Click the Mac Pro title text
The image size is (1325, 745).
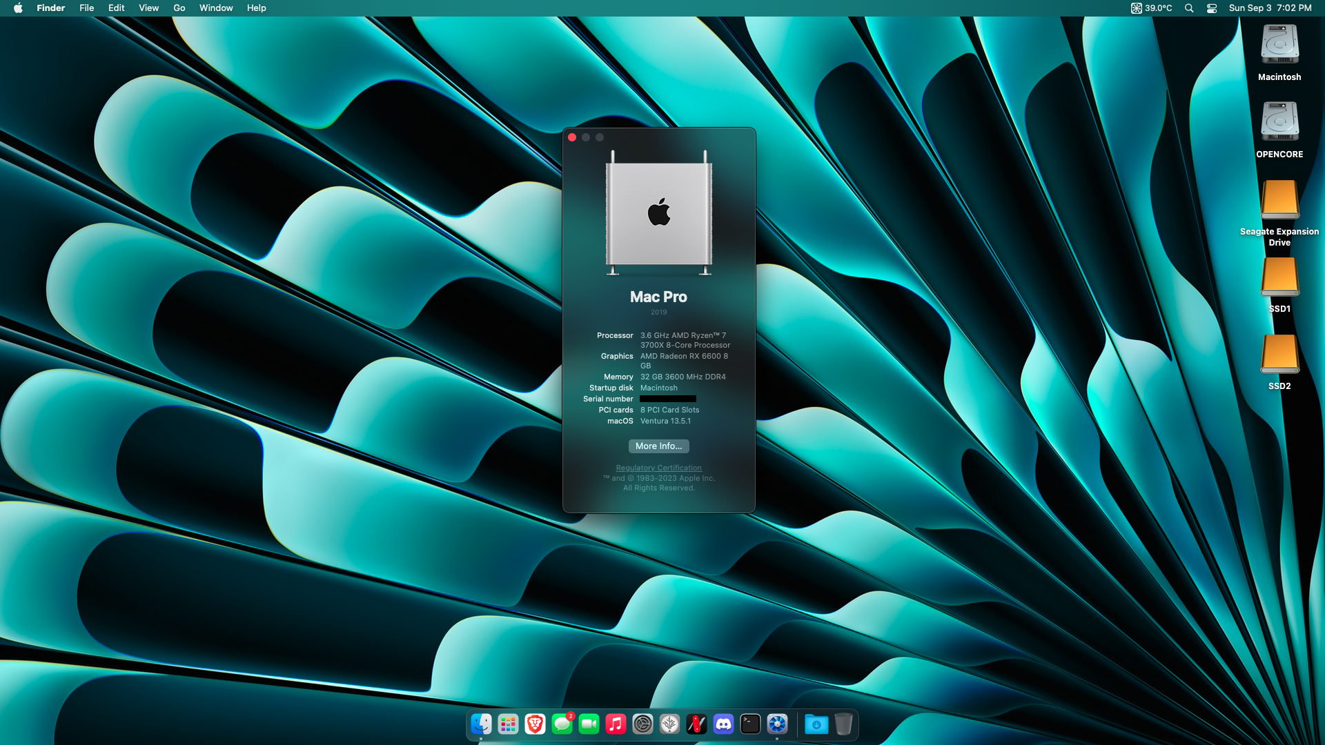pos(659,297)
